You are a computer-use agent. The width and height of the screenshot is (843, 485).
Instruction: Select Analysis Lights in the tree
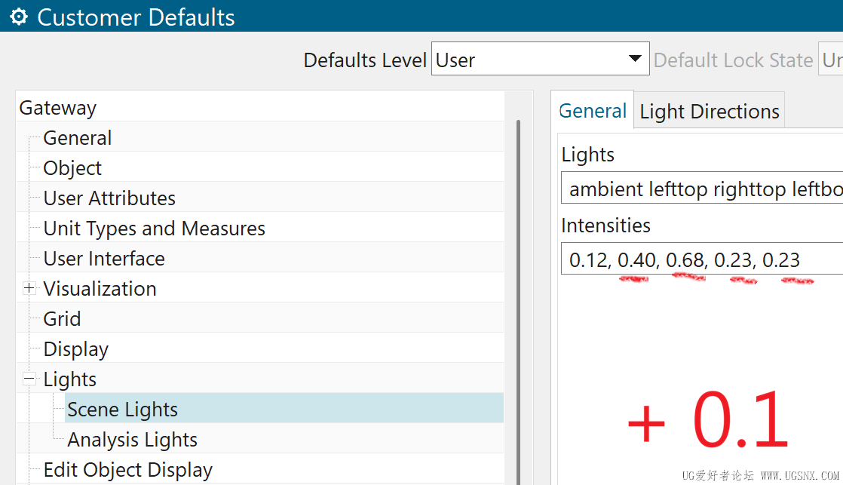[132, 439]
